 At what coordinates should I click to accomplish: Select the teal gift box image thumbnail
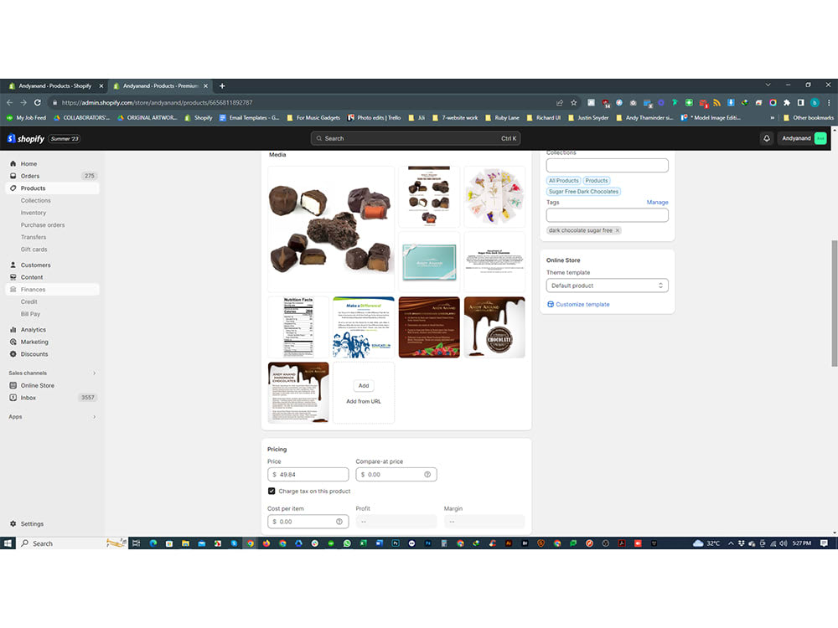[429, 261]
